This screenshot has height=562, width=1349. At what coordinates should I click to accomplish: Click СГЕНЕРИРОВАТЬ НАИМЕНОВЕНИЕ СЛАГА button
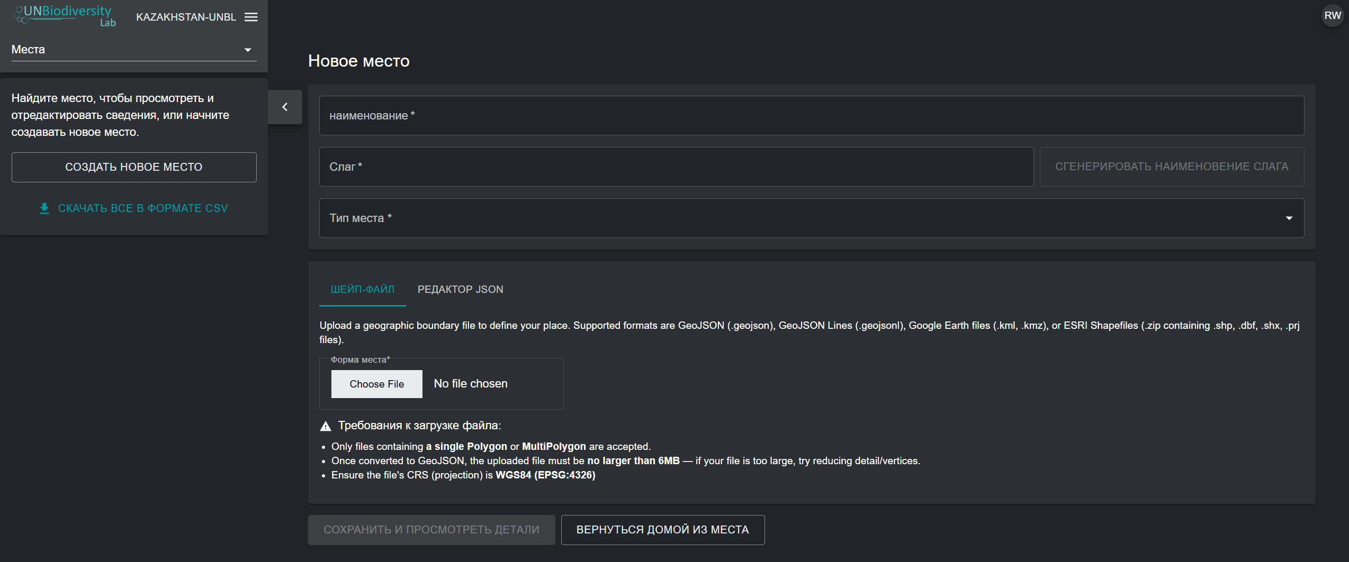tap(1171, 167)
